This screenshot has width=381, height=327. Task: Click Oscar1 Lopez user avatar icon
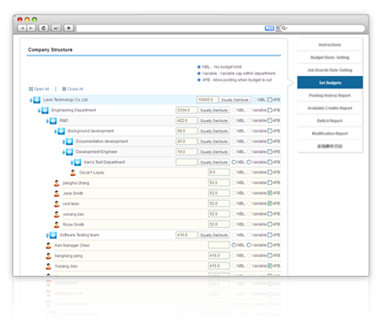(x=73, y=172)
